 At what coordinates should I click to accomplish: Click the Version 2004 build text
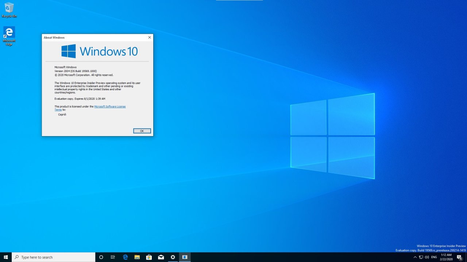click(76, 71)
